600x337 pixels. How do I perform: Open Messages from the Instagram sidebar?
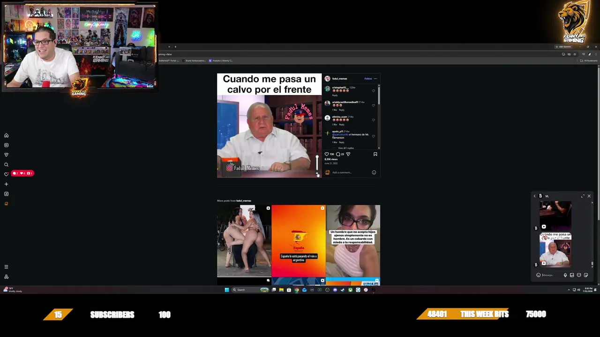[6, 155]
